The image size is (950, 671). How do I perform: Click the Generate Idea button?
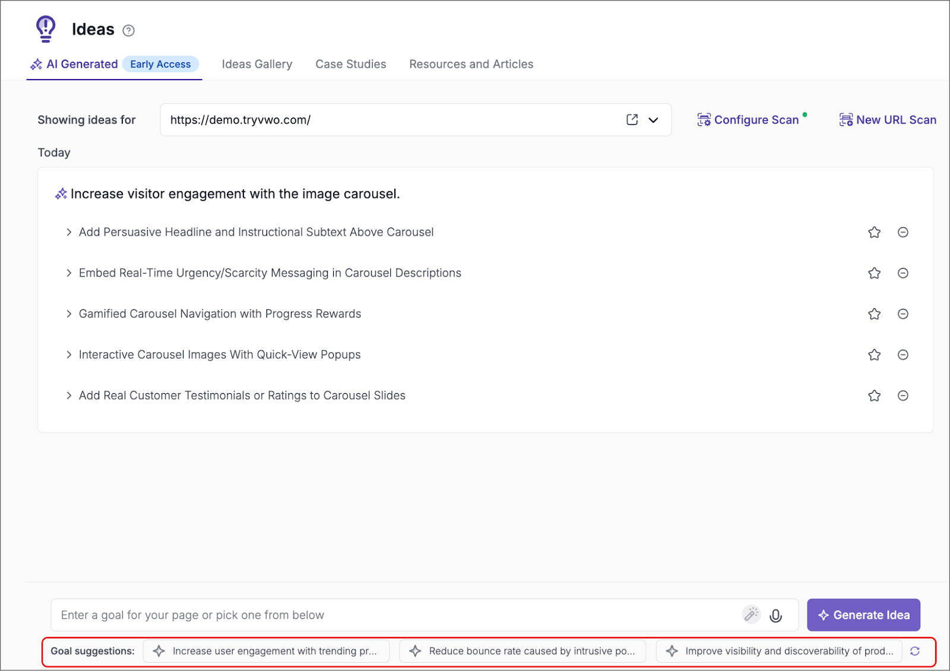[x=863, y=615]
